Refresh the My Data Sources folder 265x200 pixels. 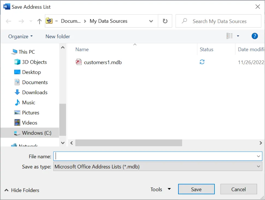click(165, 21)
